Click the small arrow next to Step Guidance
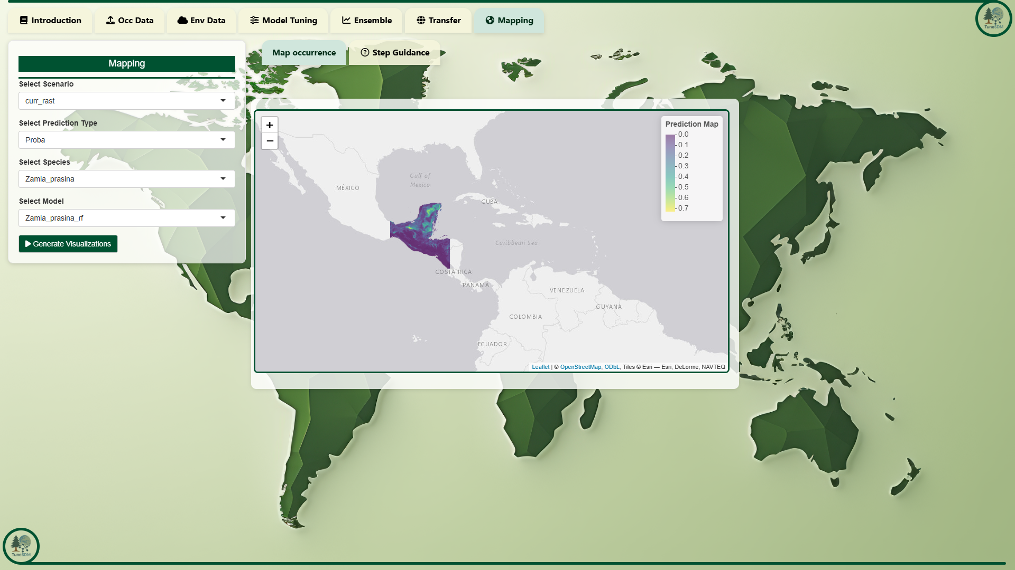Screen dimensions: 1015x570 click(x=443, y=53)
